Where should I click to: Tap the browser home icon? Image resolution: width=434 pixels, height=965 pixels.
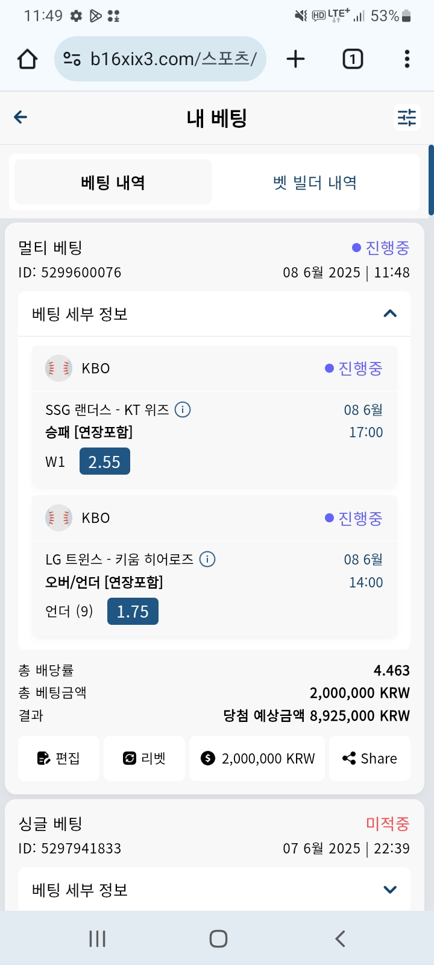[x=28, y=59]
